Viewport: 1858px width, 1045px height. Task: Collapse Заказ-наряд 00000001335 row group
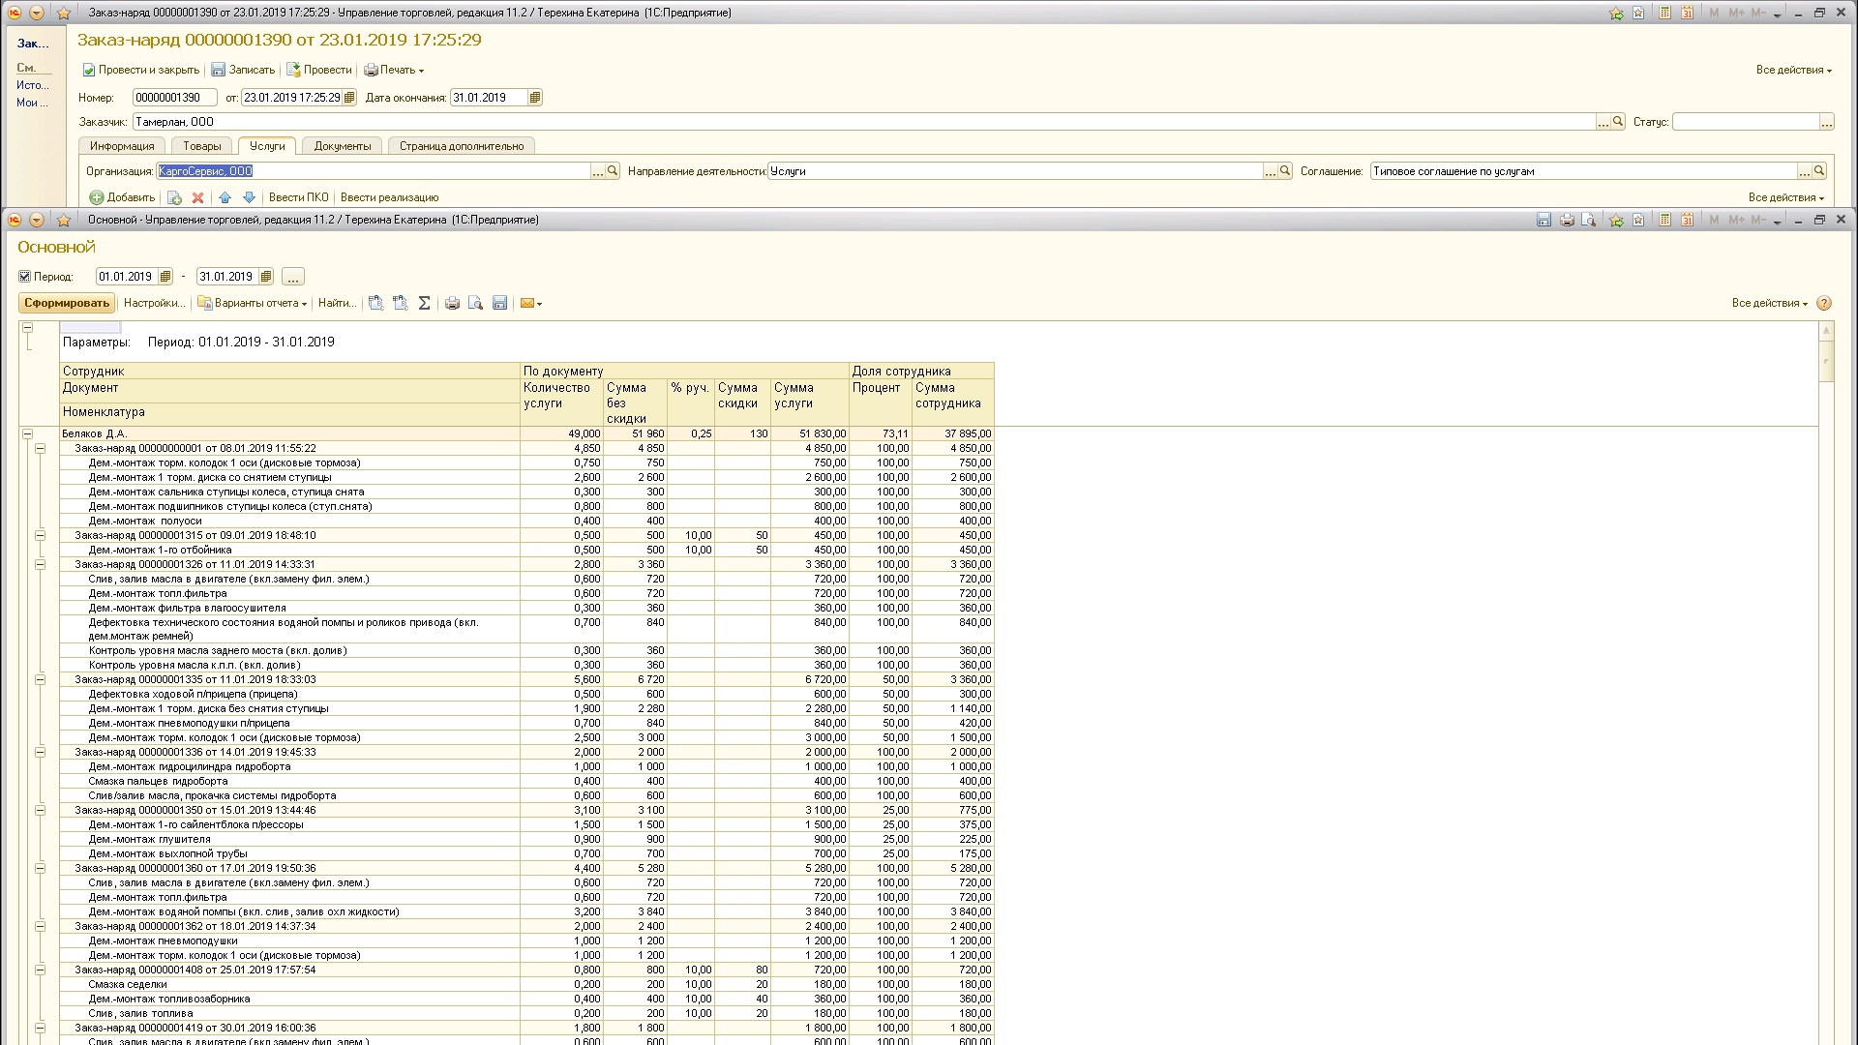tap(41, 680)
